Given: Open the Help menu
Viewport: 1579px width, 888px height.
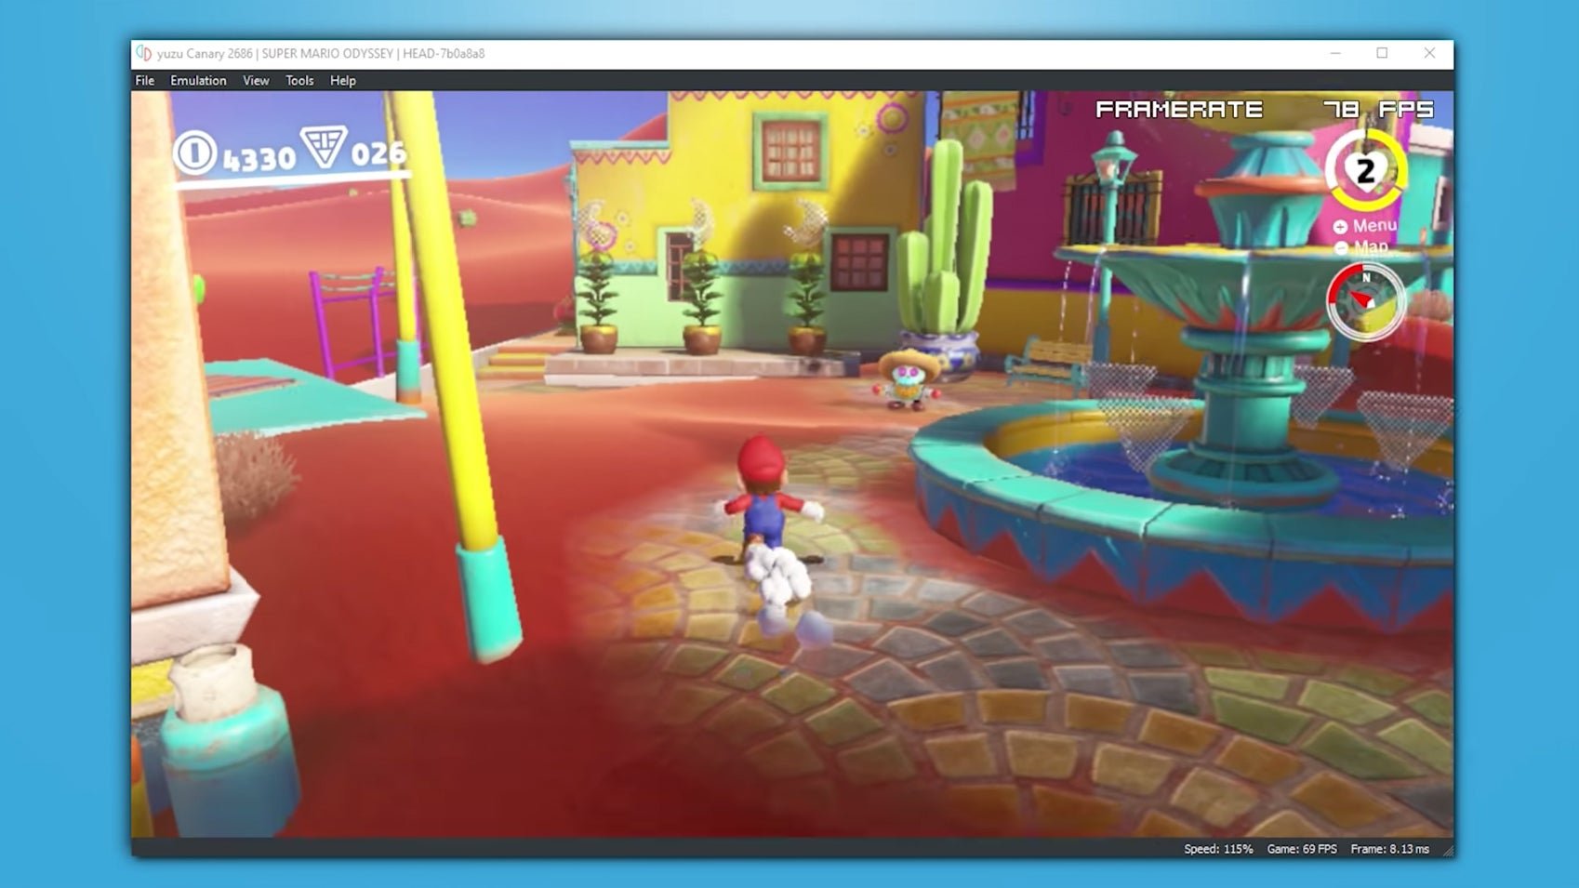Looking at the screenshot, I should (343, 81).
